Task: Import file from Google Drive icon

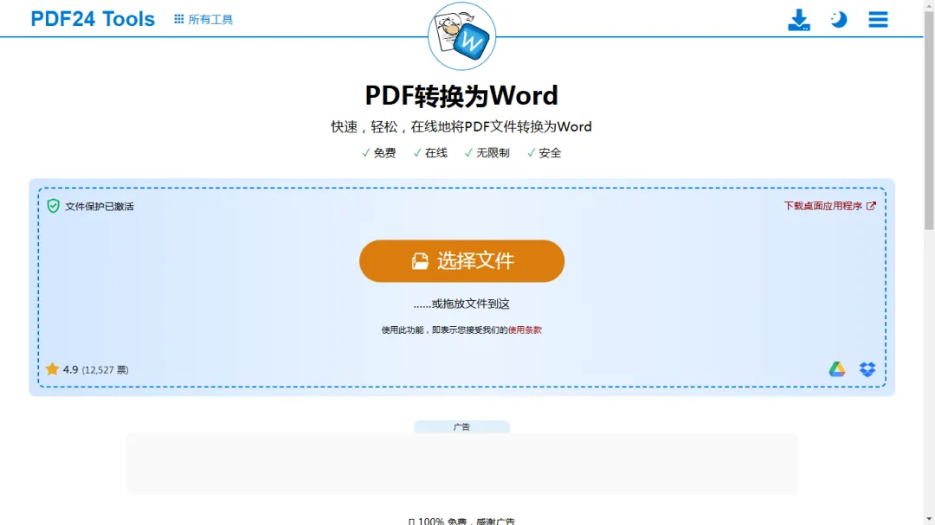Action: [x=836, y=369]
